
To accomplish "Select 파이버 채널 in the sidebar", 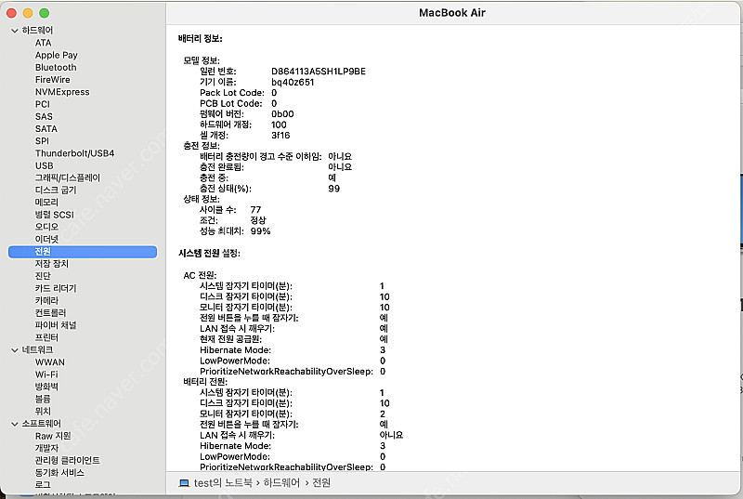I will point(56,325).
